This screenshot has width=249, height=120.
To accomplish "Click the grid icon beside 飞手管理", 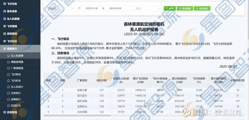I will tap(4, 26).
